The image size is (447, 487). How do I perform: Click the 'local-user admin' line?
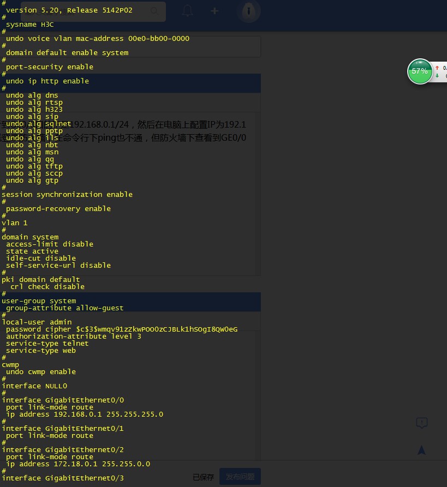tap(37, 322)
